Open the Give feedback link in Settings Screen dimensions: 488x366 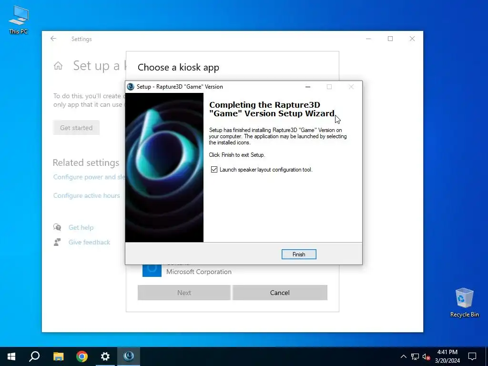(89, 242)
